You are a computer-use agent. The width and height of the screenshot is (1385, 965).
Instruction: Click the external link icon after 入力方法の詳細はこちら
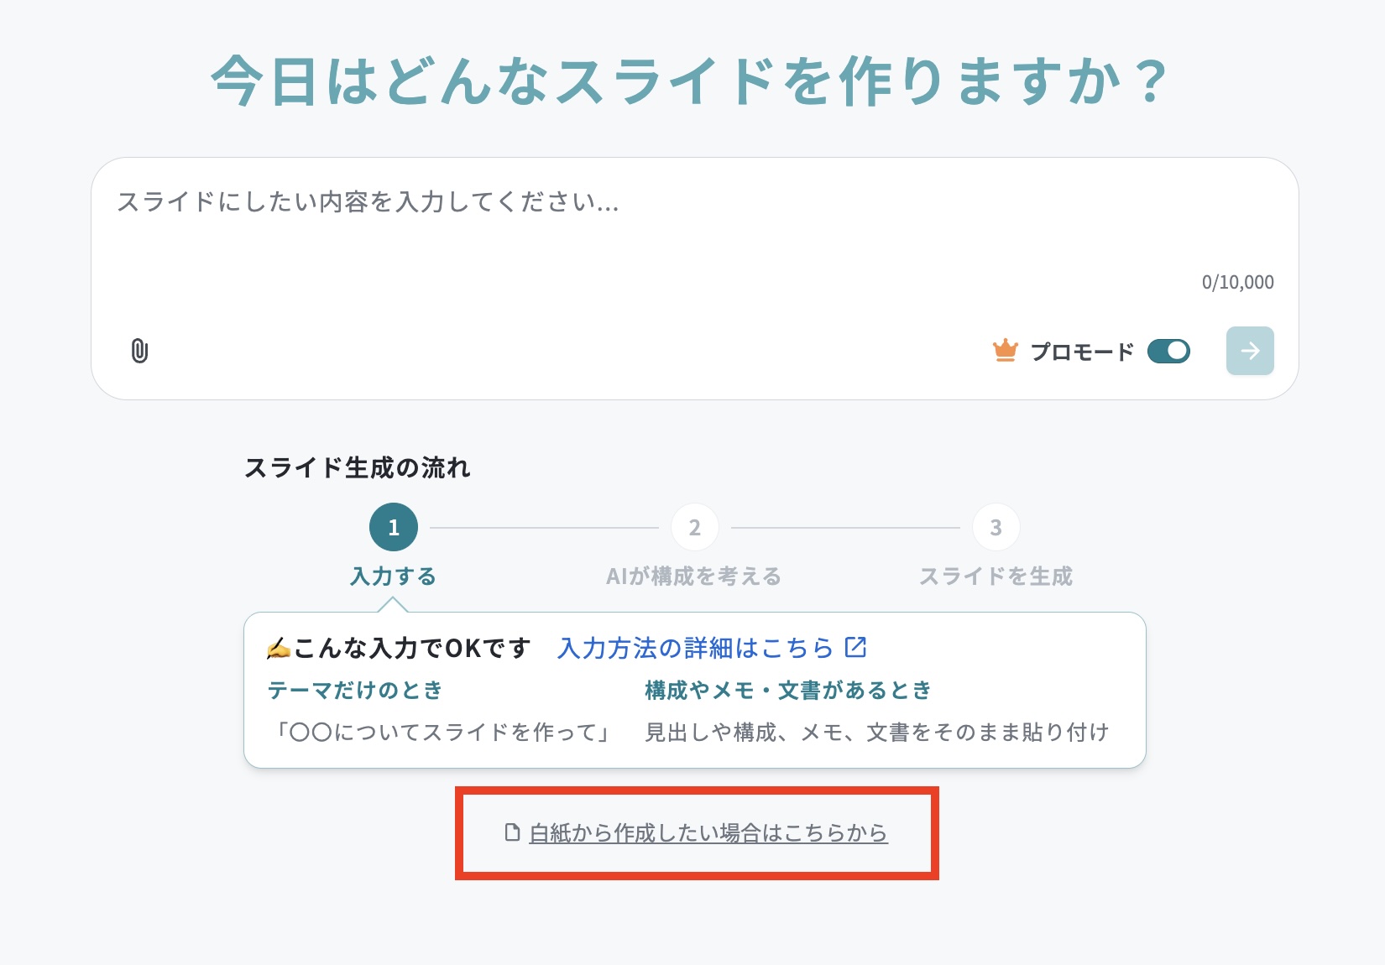click(855, 647)
